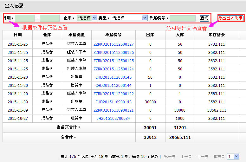Image resolution: width=246 pixels, height=162 pixels.
Task: Click the 导出出入明细 export link
Action: pos(230,18)
